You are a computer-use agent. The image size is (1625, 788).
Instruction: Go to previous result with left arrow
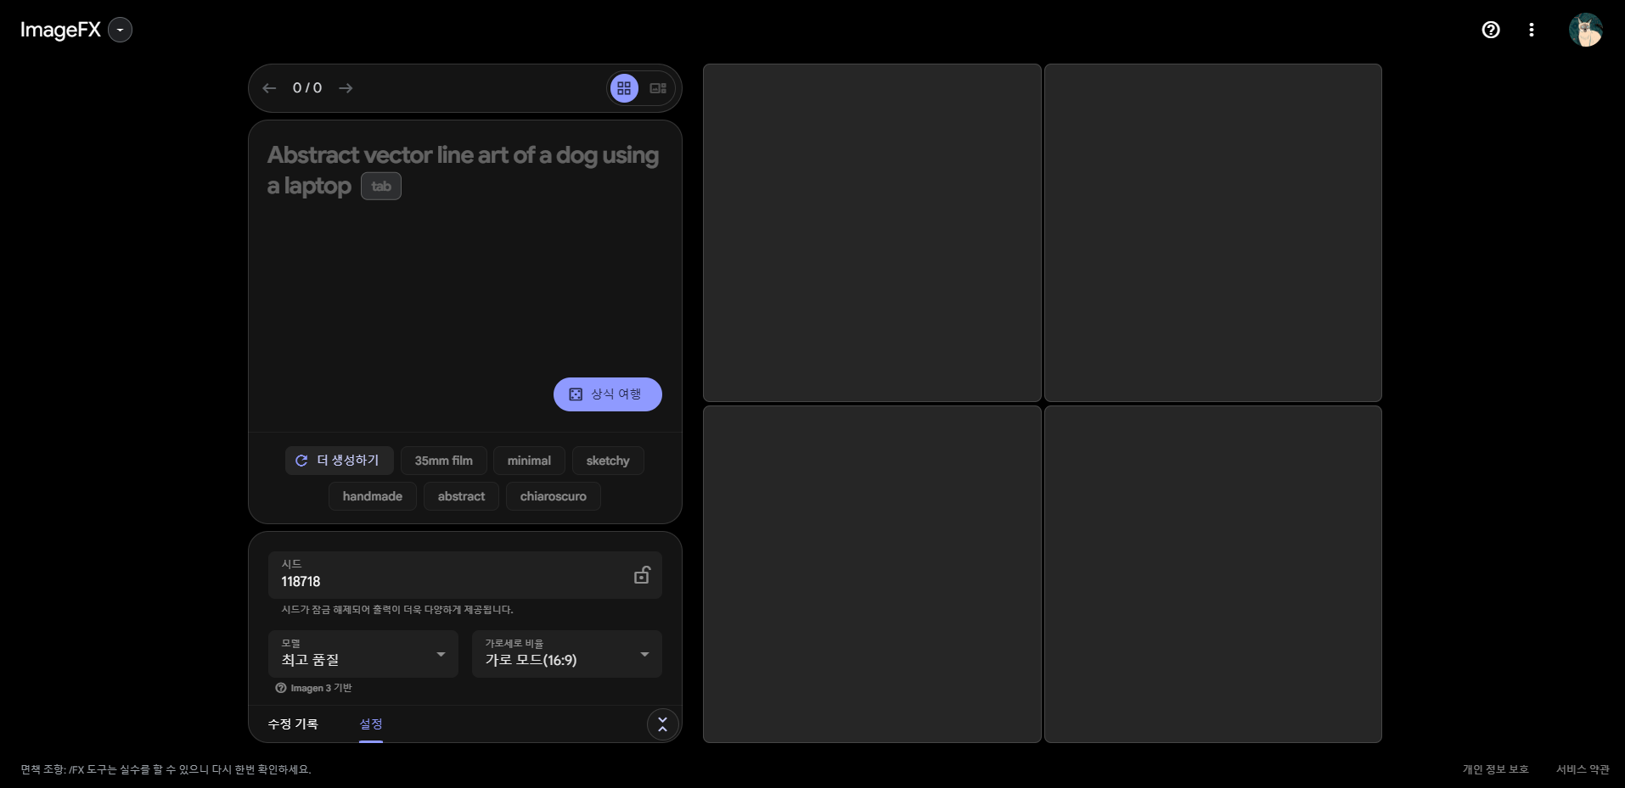[x=269, y=88]
